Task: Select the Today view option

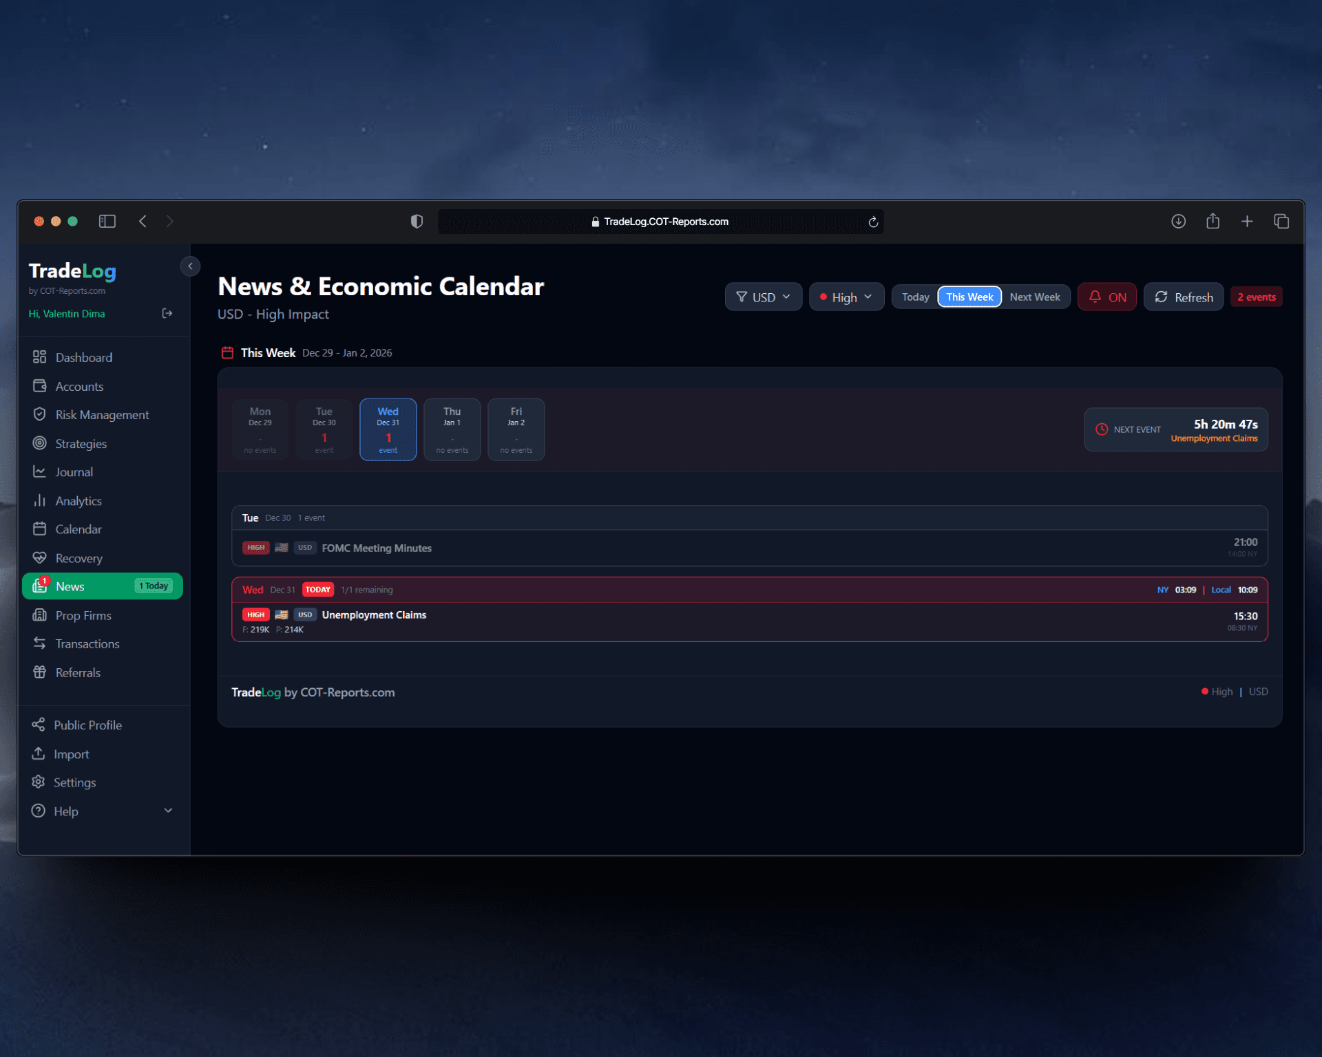Action: (x=915, y=297)
